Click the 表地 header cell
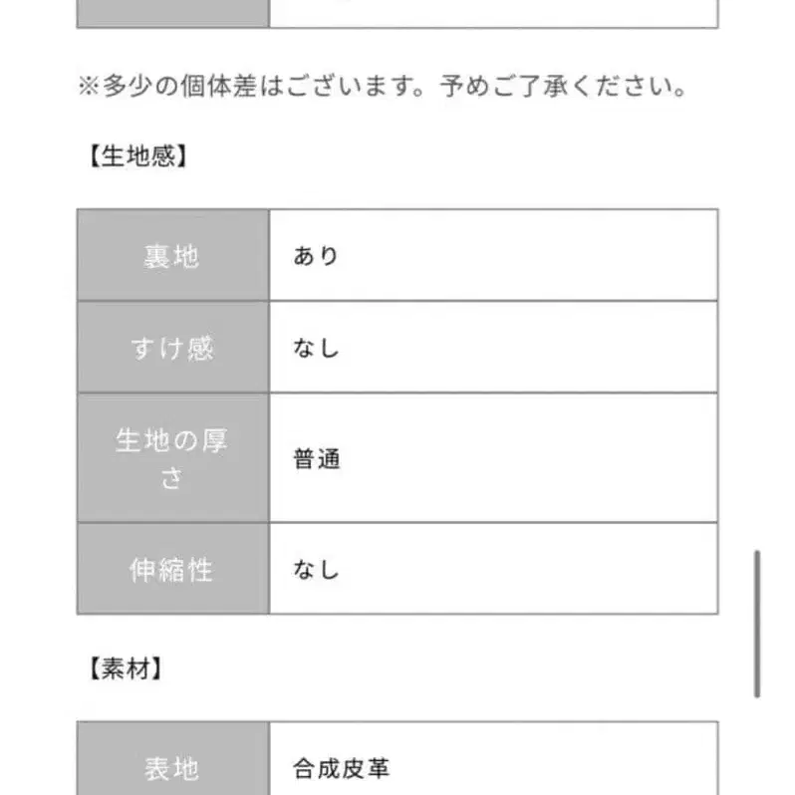This screenshot has width=795, height=795. tap(172, 768)
